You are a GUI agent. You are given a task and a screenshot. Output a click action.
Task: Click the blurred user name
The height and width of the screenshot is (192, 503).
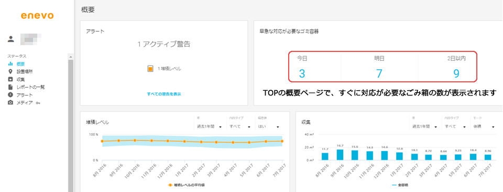31,39
